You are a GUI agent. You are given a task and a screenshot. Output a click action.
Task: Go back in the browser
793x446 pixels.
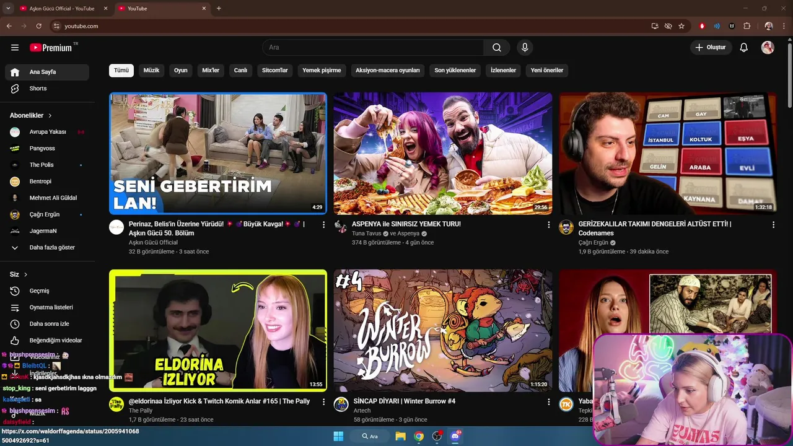9,26
